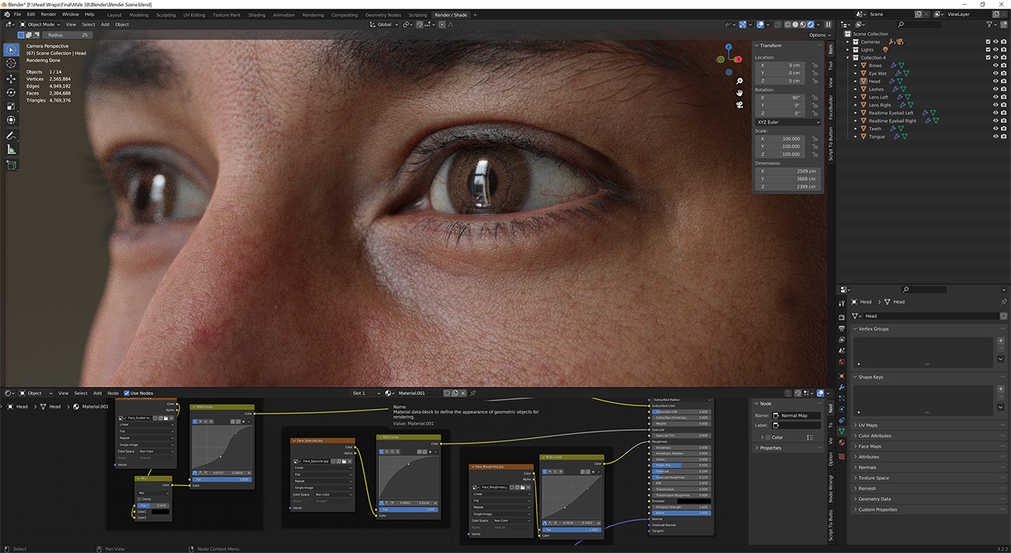This screenshot has width=1011, height=553.
Task: Select the Move tool in the viewport toolbar
Action: tap(11, 79)
